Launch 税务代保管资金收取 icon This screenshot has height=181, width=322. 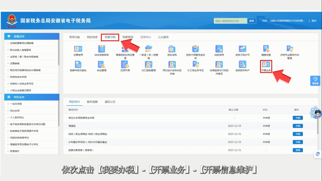click(196, 49)
